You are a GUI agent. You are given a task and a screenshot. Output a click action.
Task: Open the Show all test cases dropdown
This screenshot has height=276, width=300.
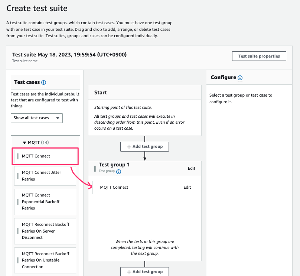point(36,118)
